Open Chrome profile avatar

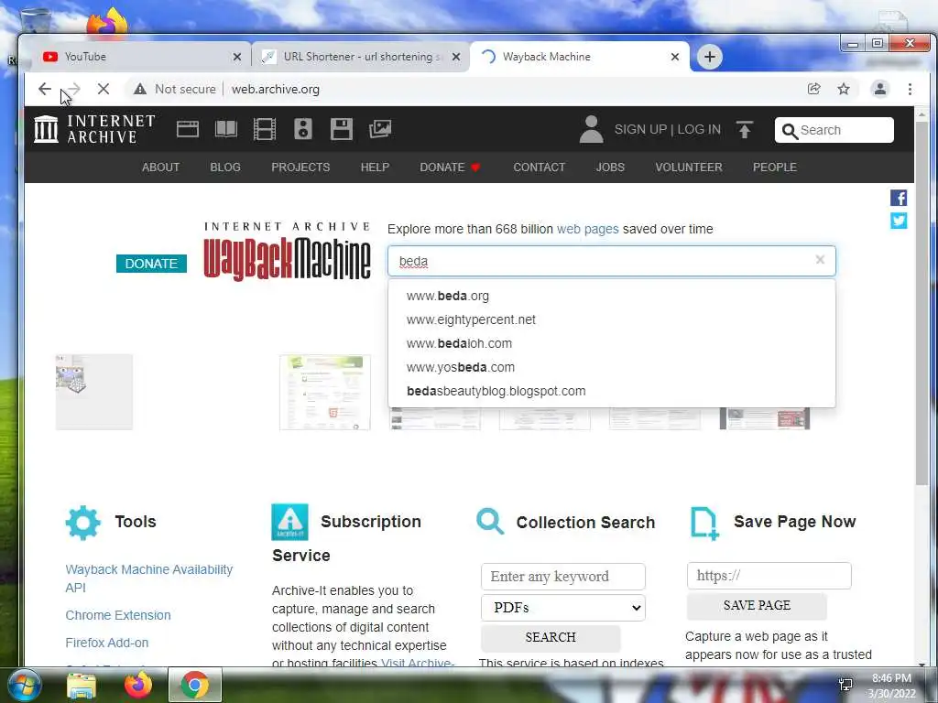(x=880, y=89)
